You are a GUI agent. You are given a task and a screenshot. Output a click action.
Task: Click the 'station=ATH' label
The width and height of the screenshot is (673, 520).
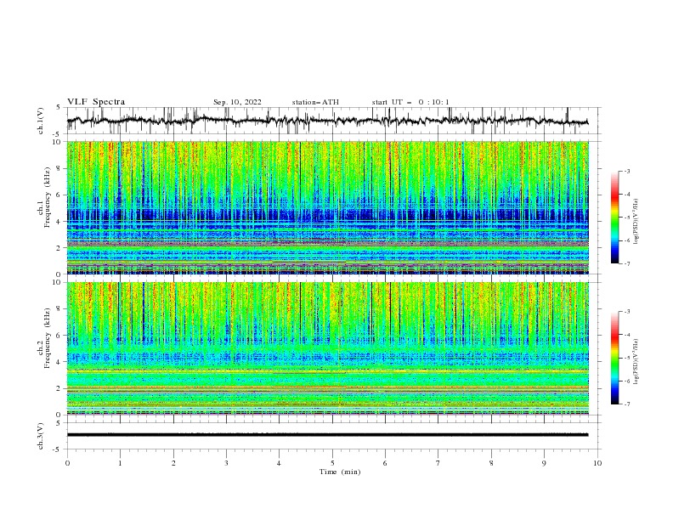(x=315, y=102)
